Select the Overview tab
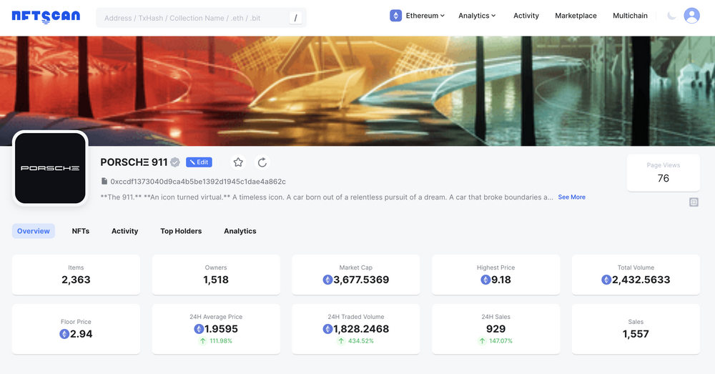Image resolution: width=715 pixels, height=374 pixels. coord(34,231)
